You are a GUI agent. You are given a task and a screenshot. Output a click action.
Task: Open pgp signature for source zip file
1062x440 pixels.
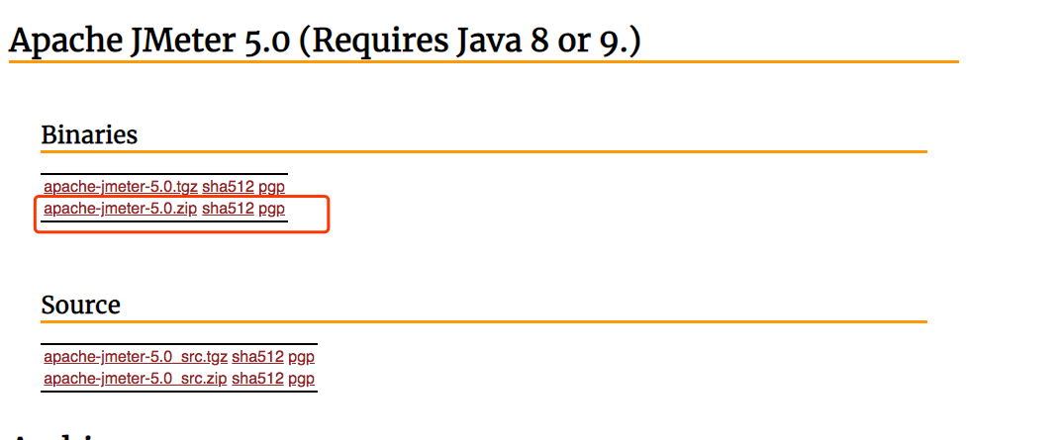301,378
